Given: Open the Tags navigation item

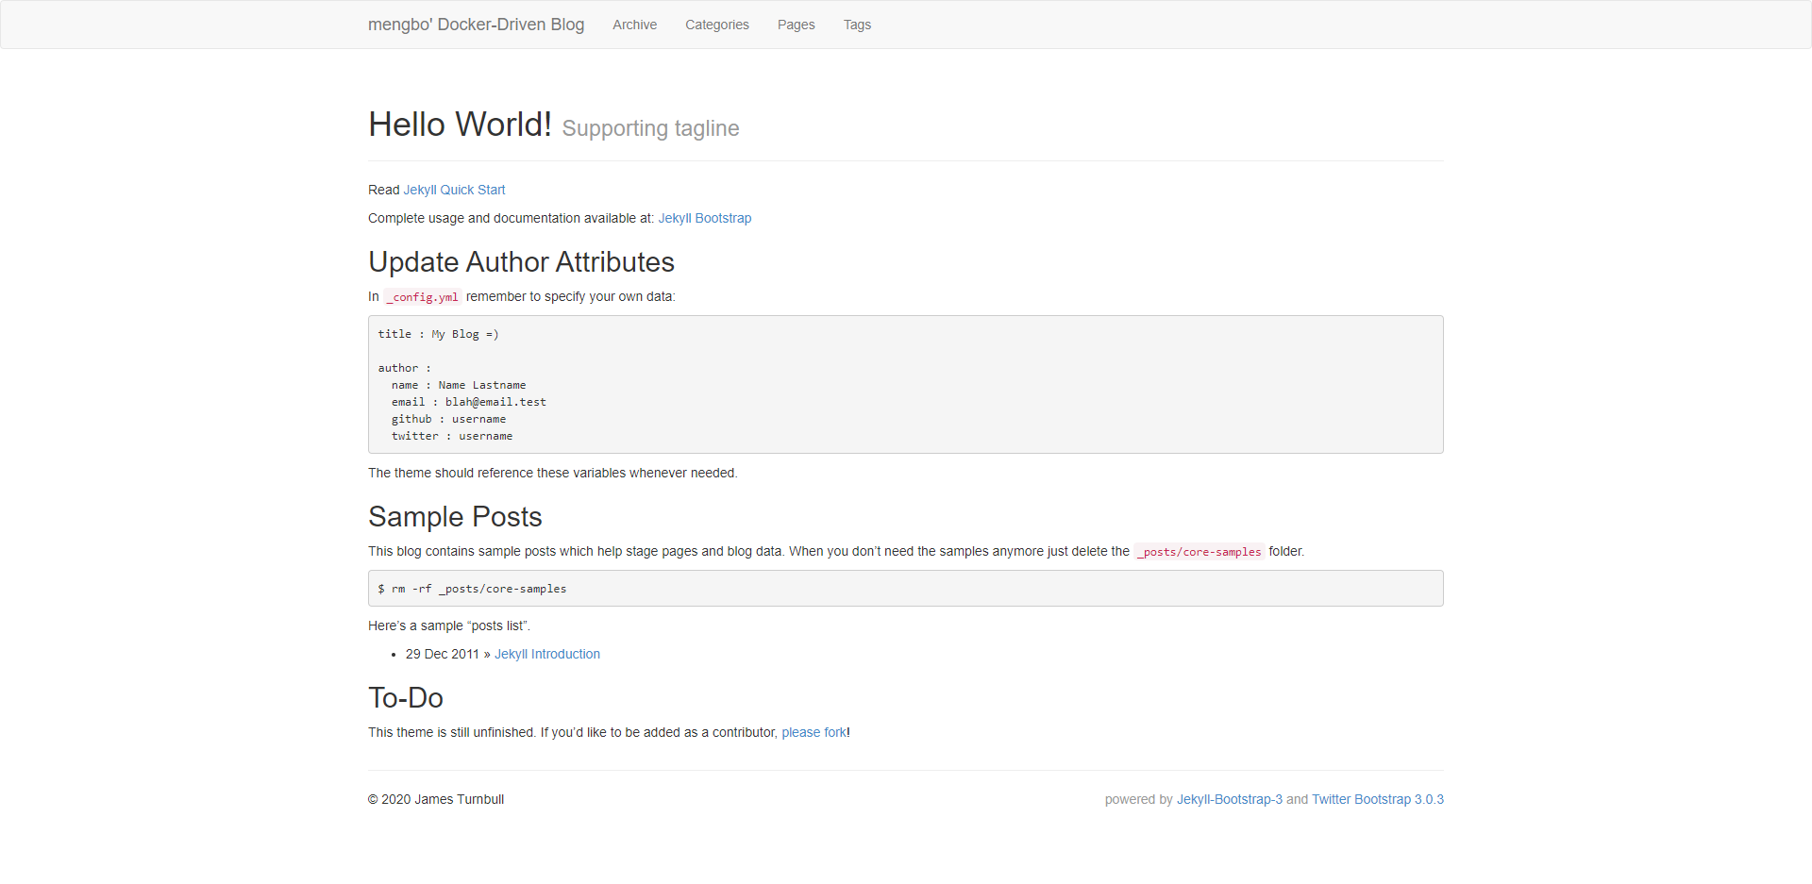Looking at the screenshot, I should (857, 25).
